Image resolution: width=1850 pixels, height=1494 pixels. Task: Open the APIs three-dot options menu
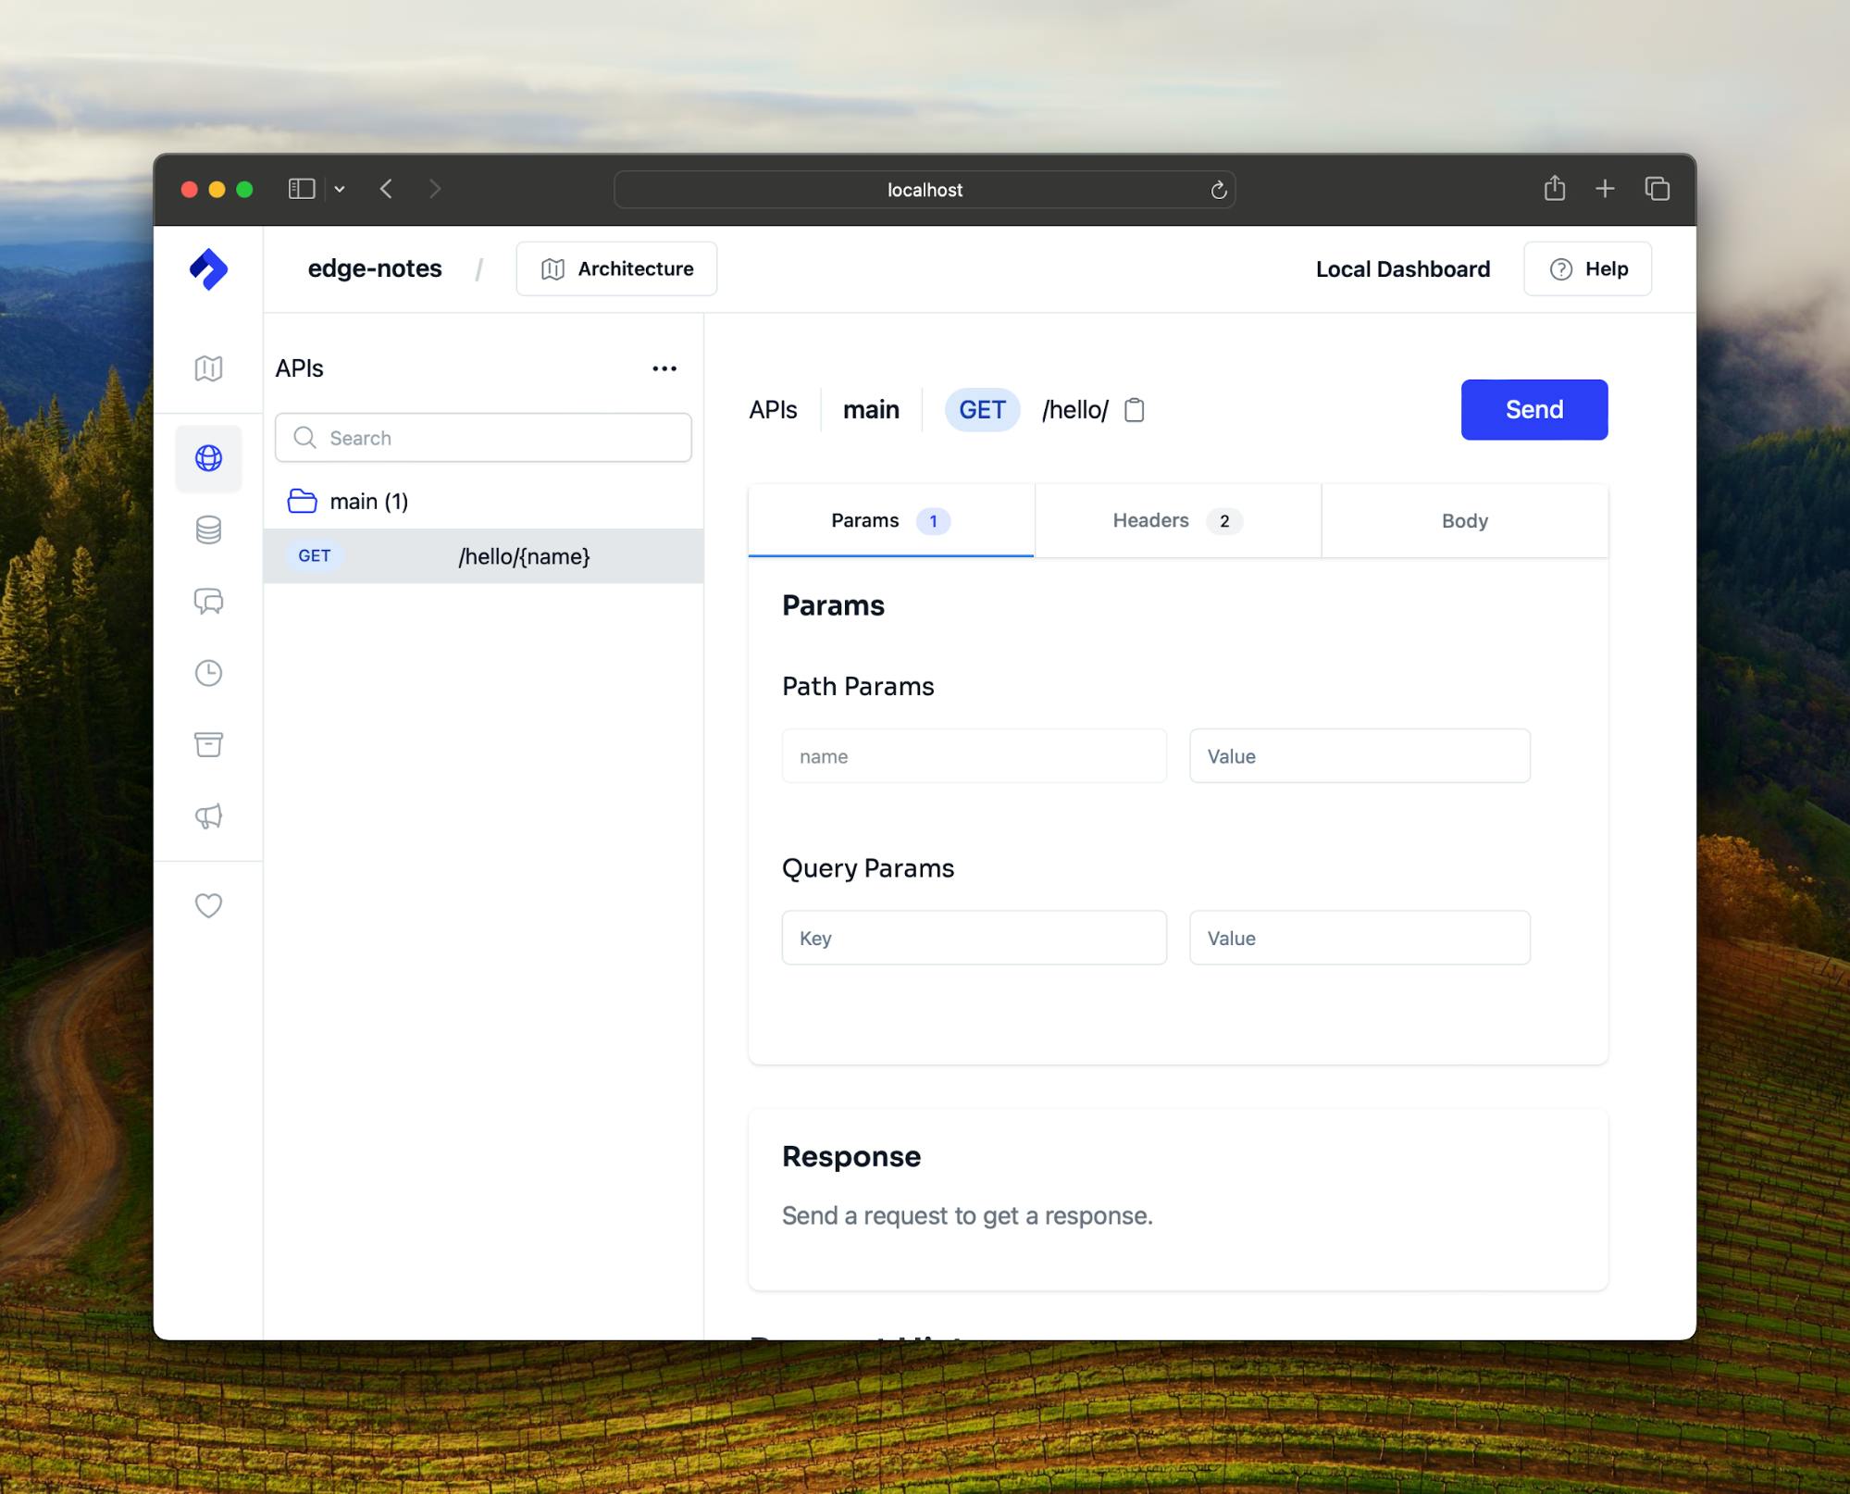pos(664,368)
